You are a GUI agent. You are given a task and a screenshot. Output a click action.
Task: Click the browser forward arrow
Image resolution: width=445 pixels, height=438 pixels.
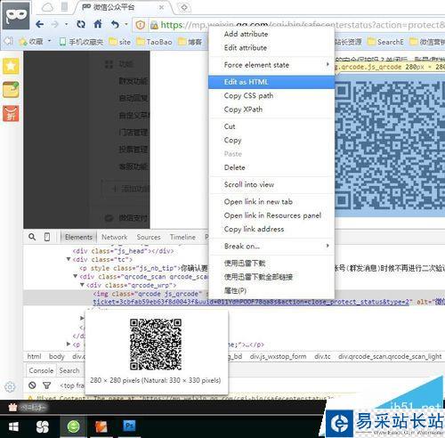[55, 24]
